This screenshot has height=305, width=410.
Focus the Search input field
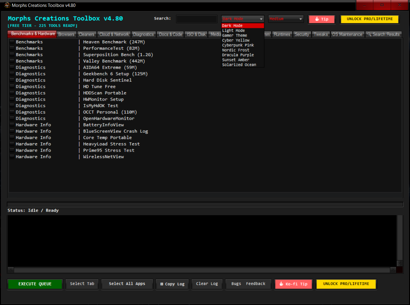pos(197,19)
